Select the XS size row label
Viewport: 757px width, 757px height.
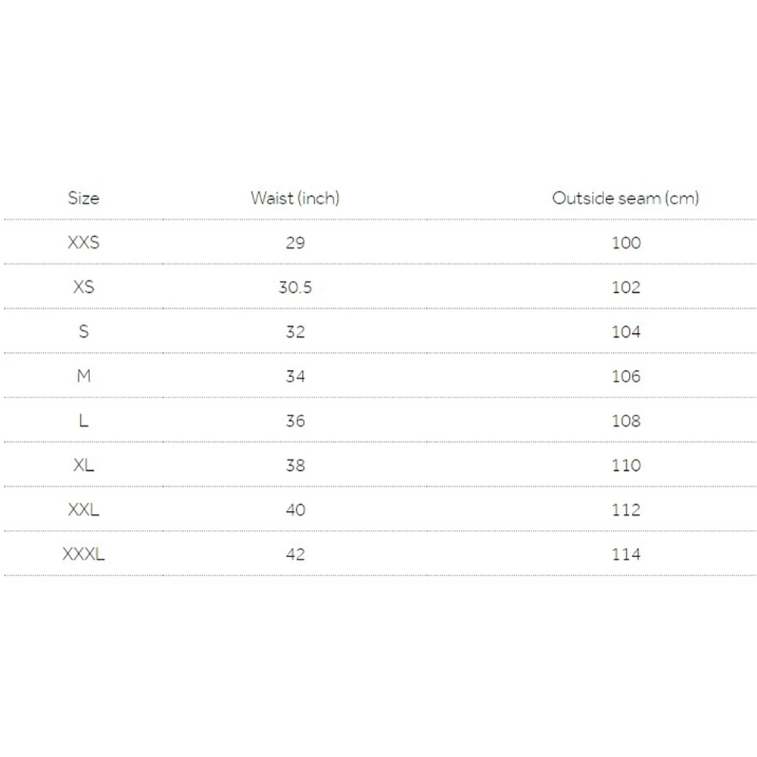click(x=83, y=288)
